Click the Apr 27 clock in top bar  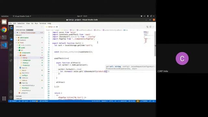pos(82,16)
